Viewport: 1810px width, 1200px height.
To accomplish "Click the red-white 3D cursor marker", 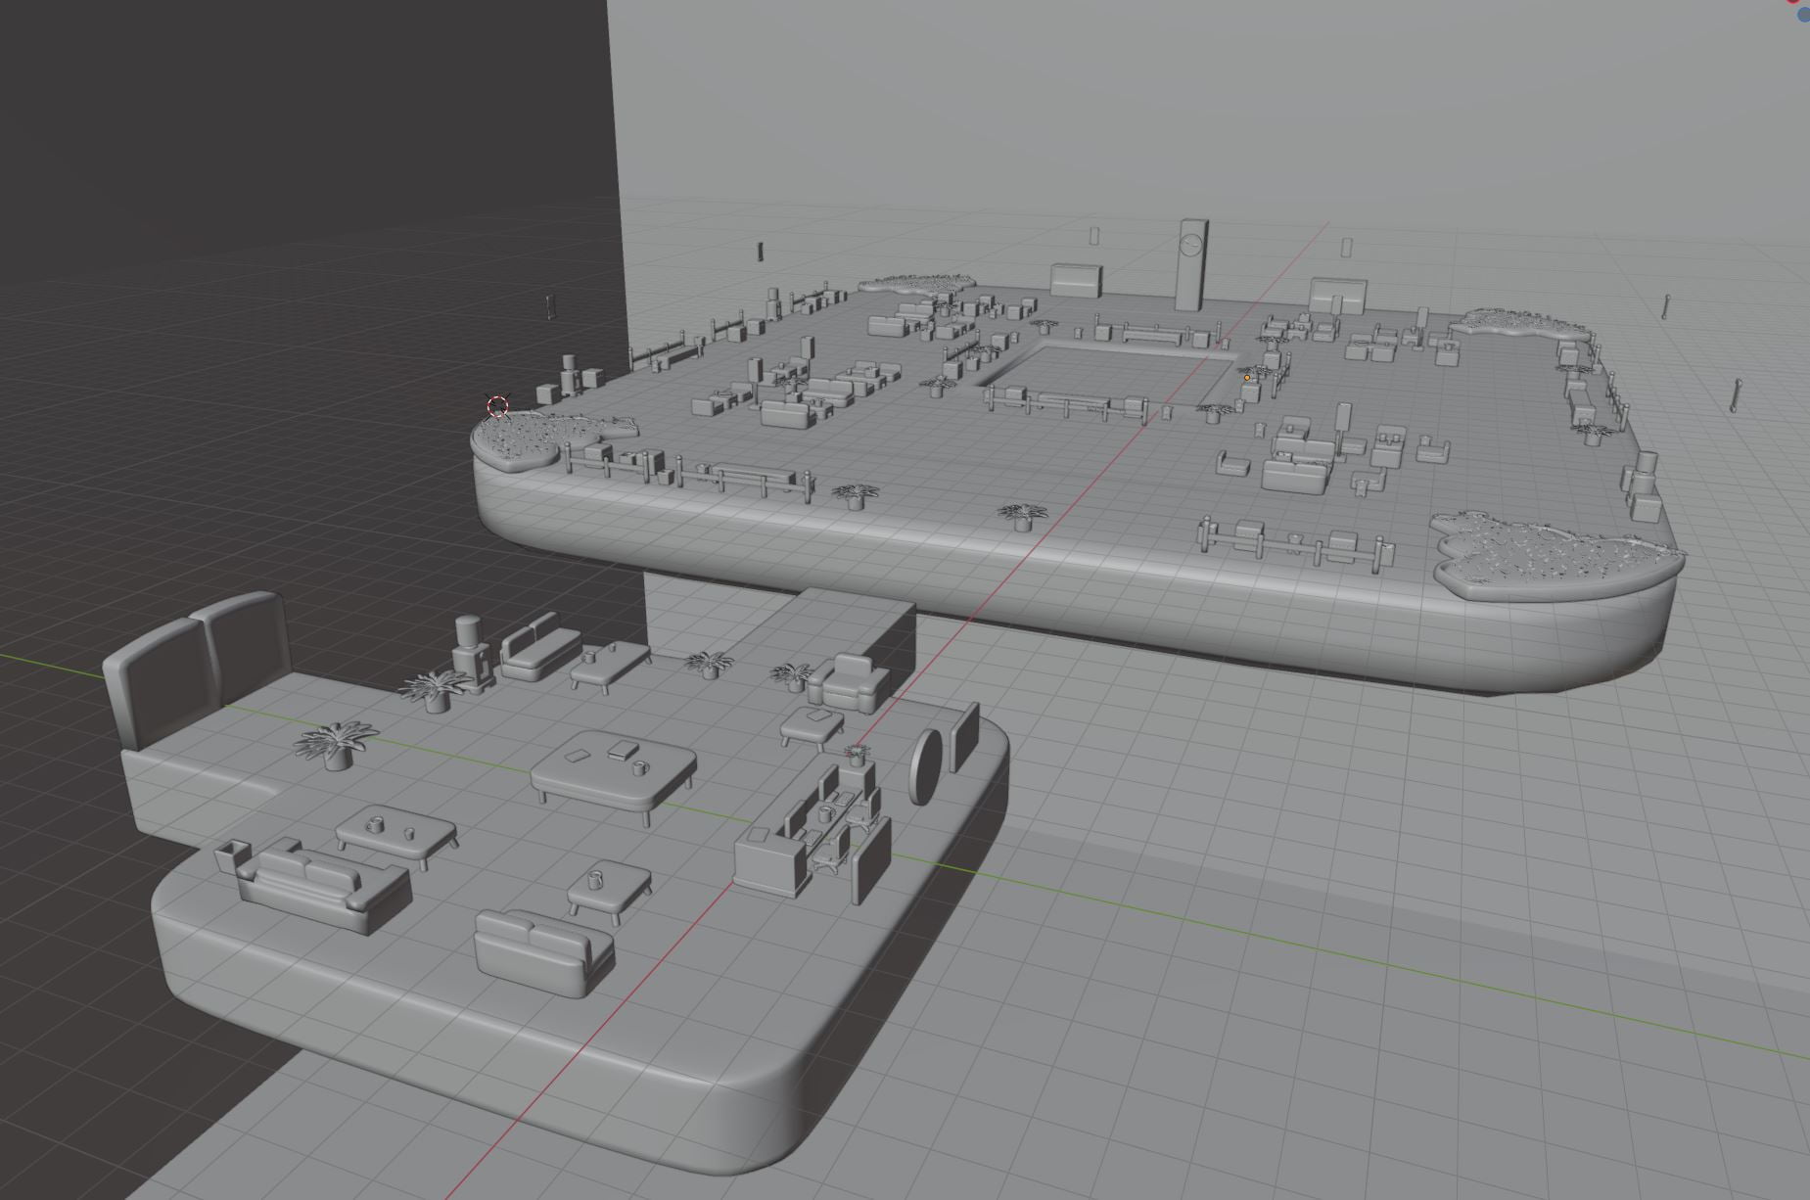I will pos(497,406).
